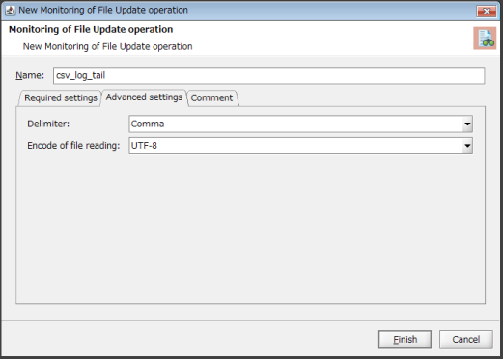Click the Delimiter: label text
This screenshot has height=359, width=503.
tap(48, 124)
